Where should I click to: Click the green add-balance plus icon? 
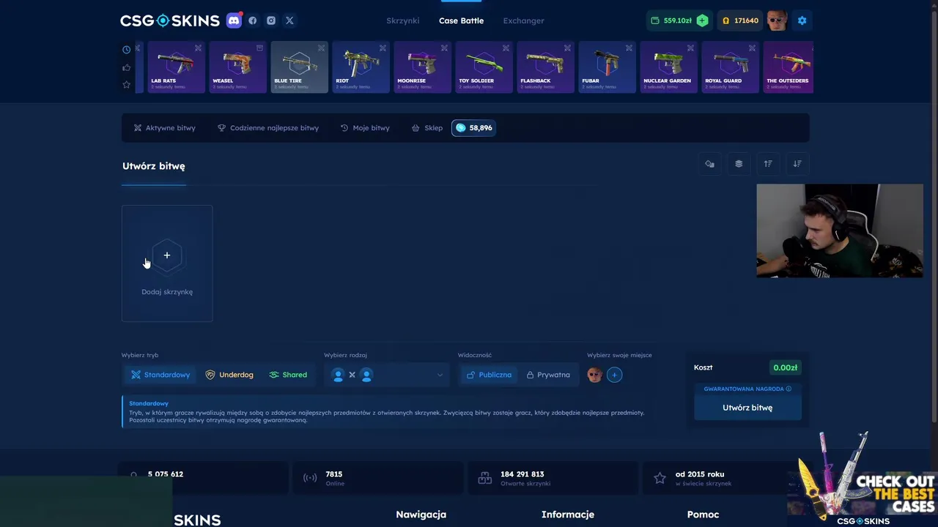(702, 20)
